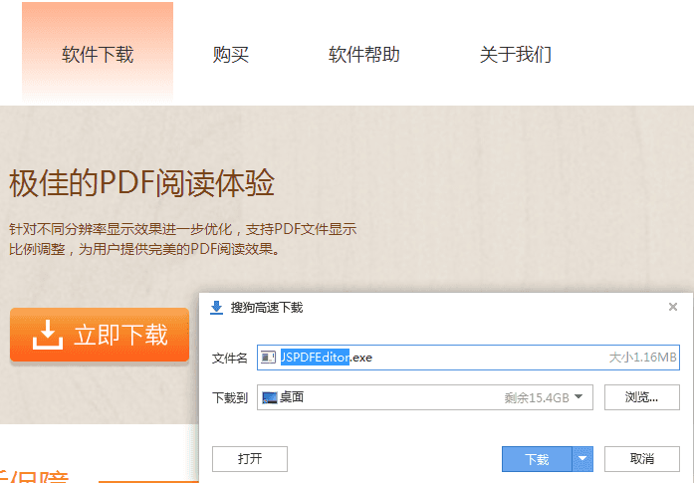This screenshot has width=694, height=483.
Task: Click the desktop icon beside 桌面
Action: pos(270,397)
